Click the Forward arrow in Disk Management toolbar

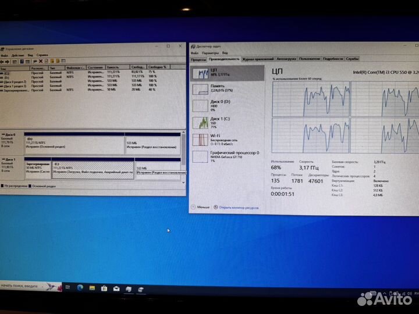7,62
